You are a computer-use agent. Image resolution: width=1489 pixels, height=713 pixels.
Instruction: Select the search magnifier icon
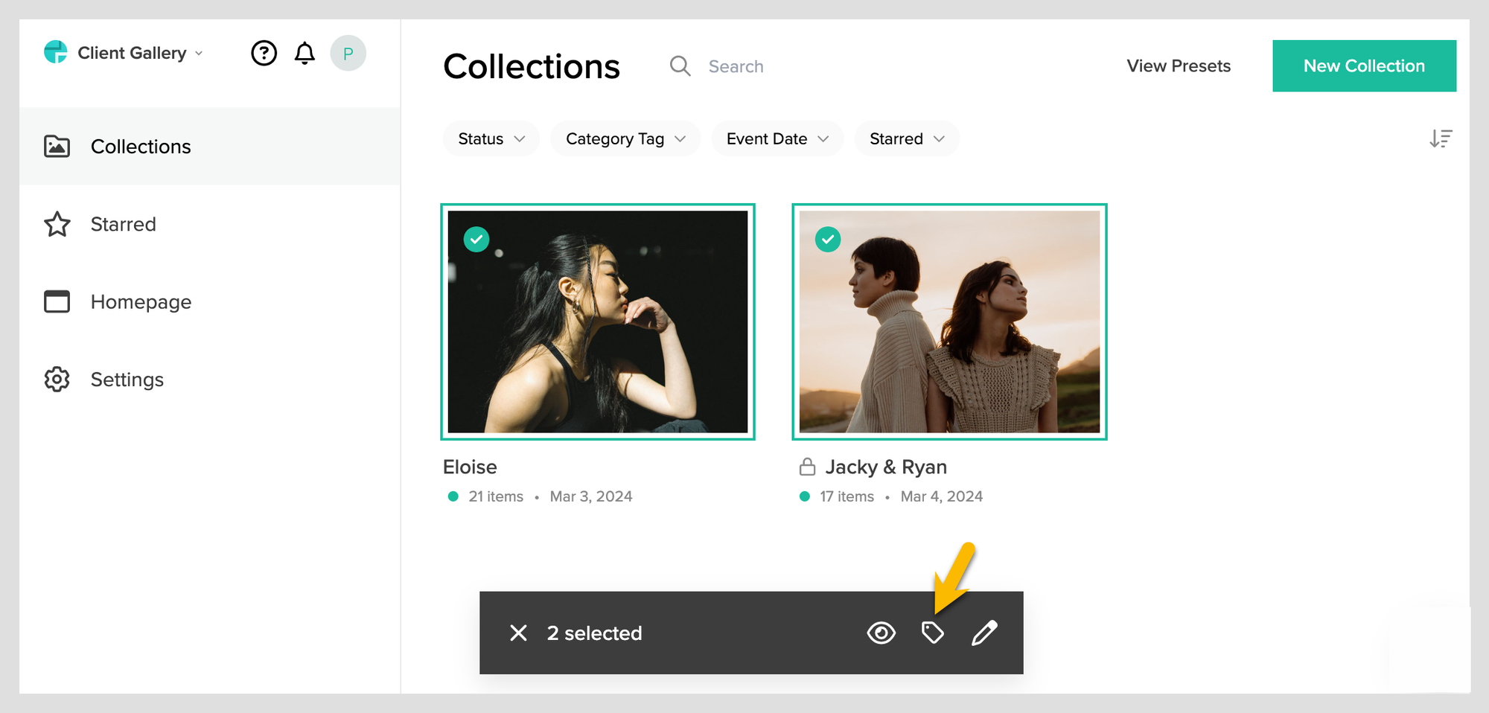(x=680, y=65)
